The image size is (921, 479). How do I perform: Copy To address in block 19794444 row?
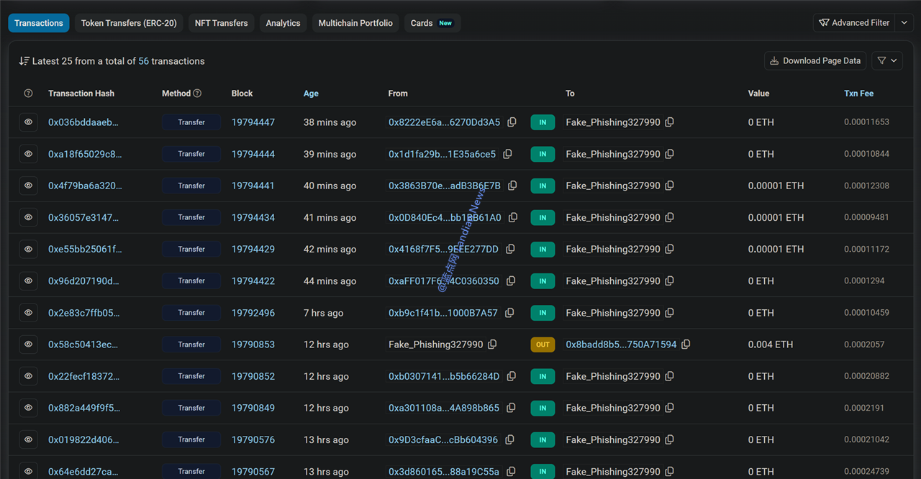669,154
